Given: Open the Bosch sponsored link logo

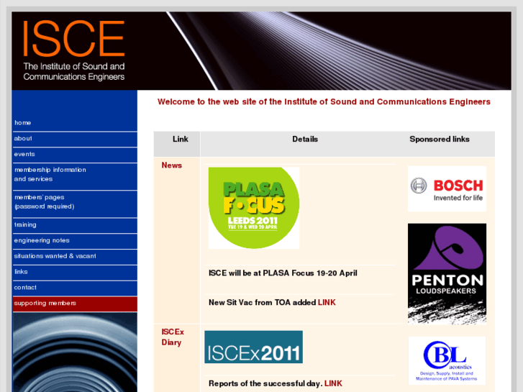Looking at the screenshot, I should pos(447,189).
